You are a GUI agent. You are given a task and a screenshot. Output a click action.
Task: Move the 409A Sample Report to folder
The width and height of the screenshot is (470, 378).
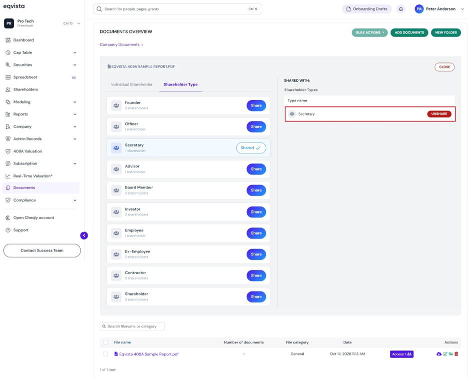[x=451, y=353]
